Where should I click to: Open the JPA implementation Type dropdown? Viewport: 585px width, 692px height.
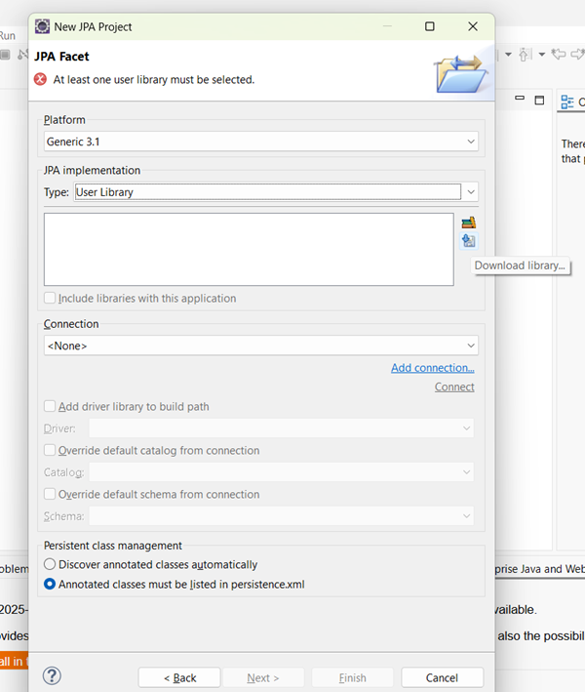coord(471,192)
